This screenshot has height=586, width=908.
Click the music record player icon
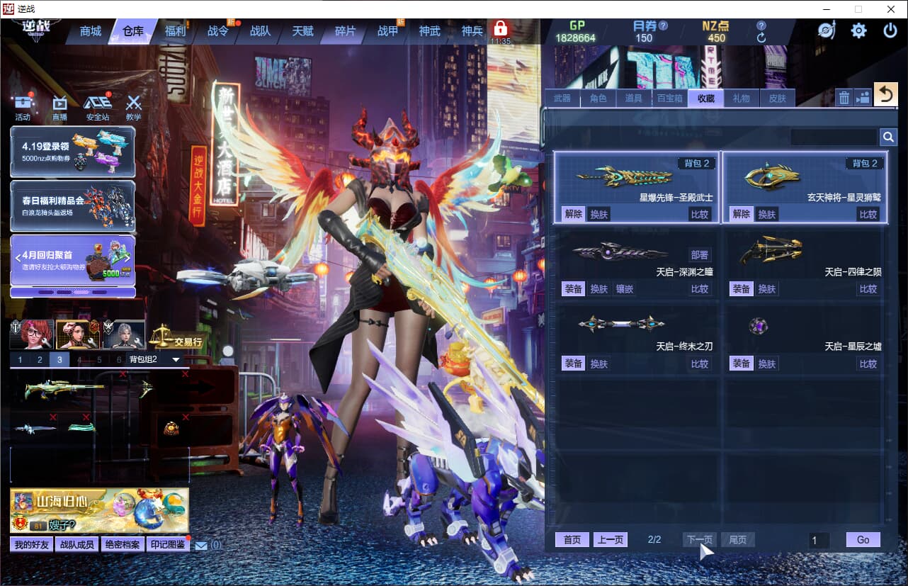pos(827,31)
